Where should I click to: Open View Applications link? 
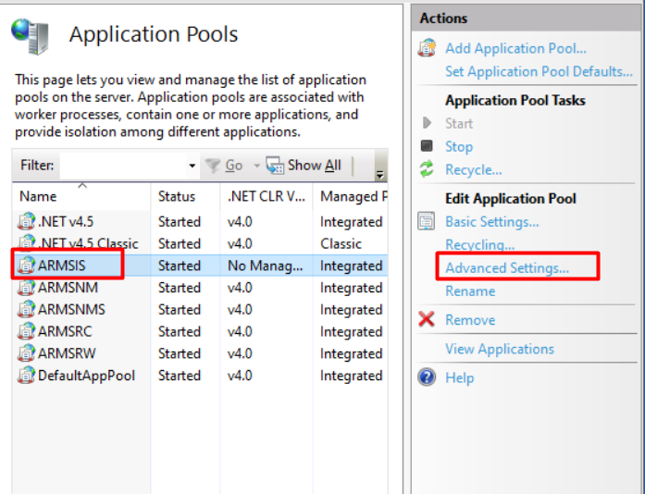coord(500,349)
